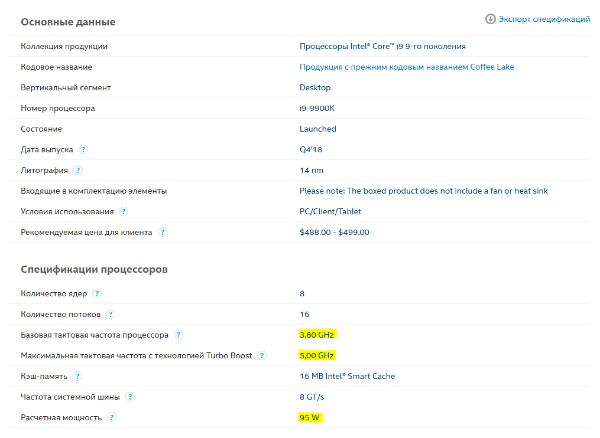The image size is (600, 438).
Task: Show help for Количество ядер
Action: 97,293
